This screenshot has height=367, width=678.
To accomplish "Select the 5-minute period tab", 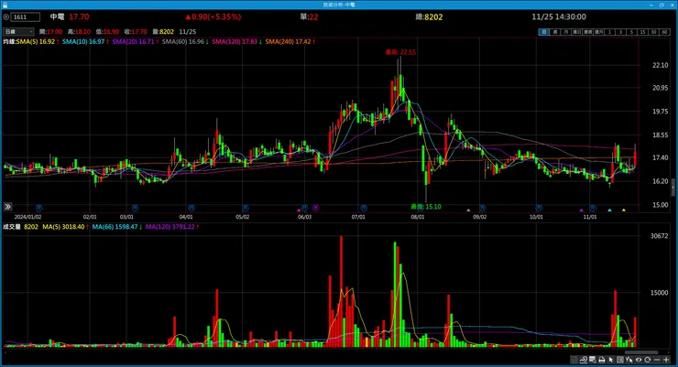I will [632, 32].
